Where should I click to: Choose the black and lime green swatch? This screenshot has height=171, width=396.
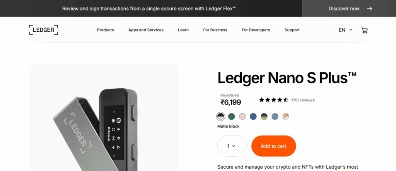point(264,116)
